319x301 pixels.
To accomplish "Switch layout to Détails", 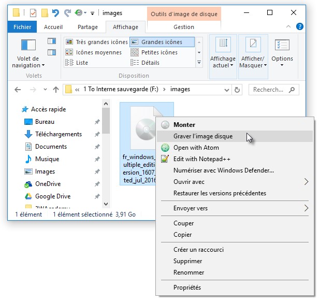I will coord(150,63).
